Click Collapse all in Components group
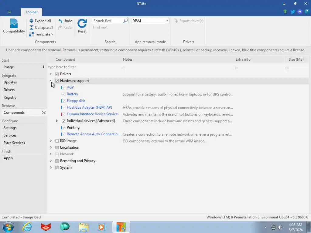The width and height of the screenshot is (311, 233). pos(41,28)
